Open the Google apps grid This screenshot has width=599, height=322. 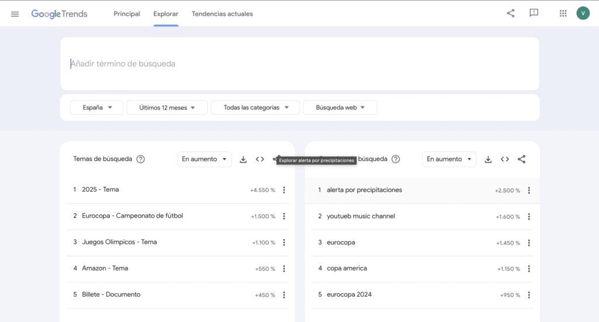click(x=563, y=13)
